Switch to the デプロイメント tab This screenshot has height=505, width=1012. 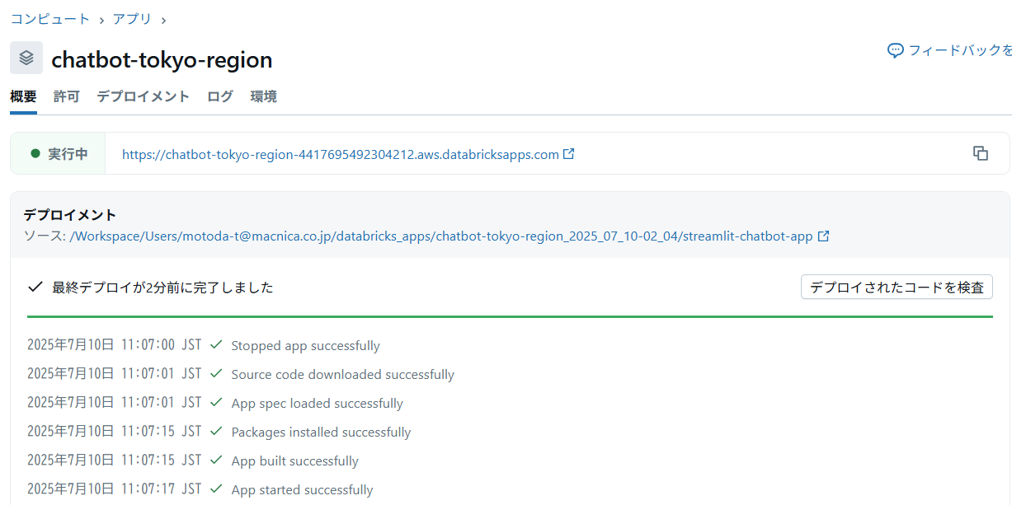click(144, 96)
